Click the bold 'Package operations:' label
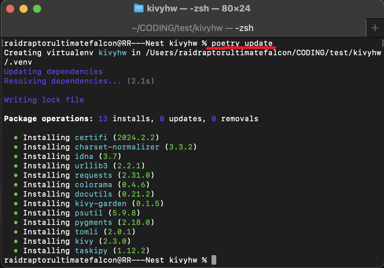Viewport: 384px width, 268px height. coord(49,119)
